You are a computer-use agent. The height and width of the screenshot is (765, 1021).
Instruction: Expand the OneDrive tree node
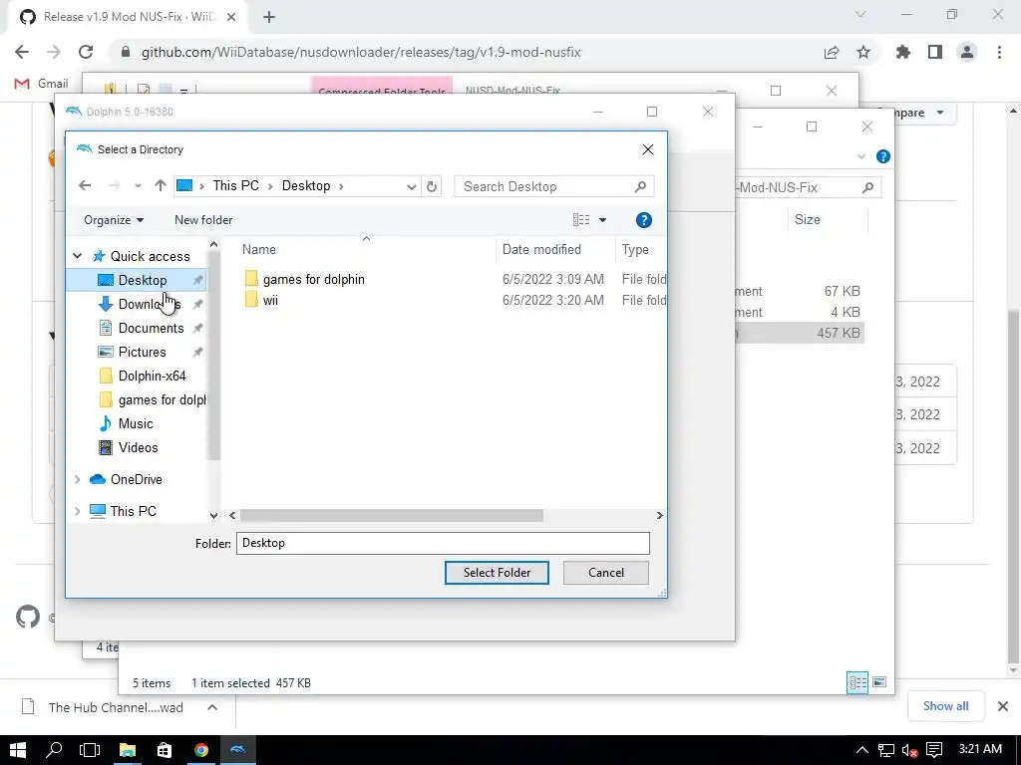coord(78,479)
